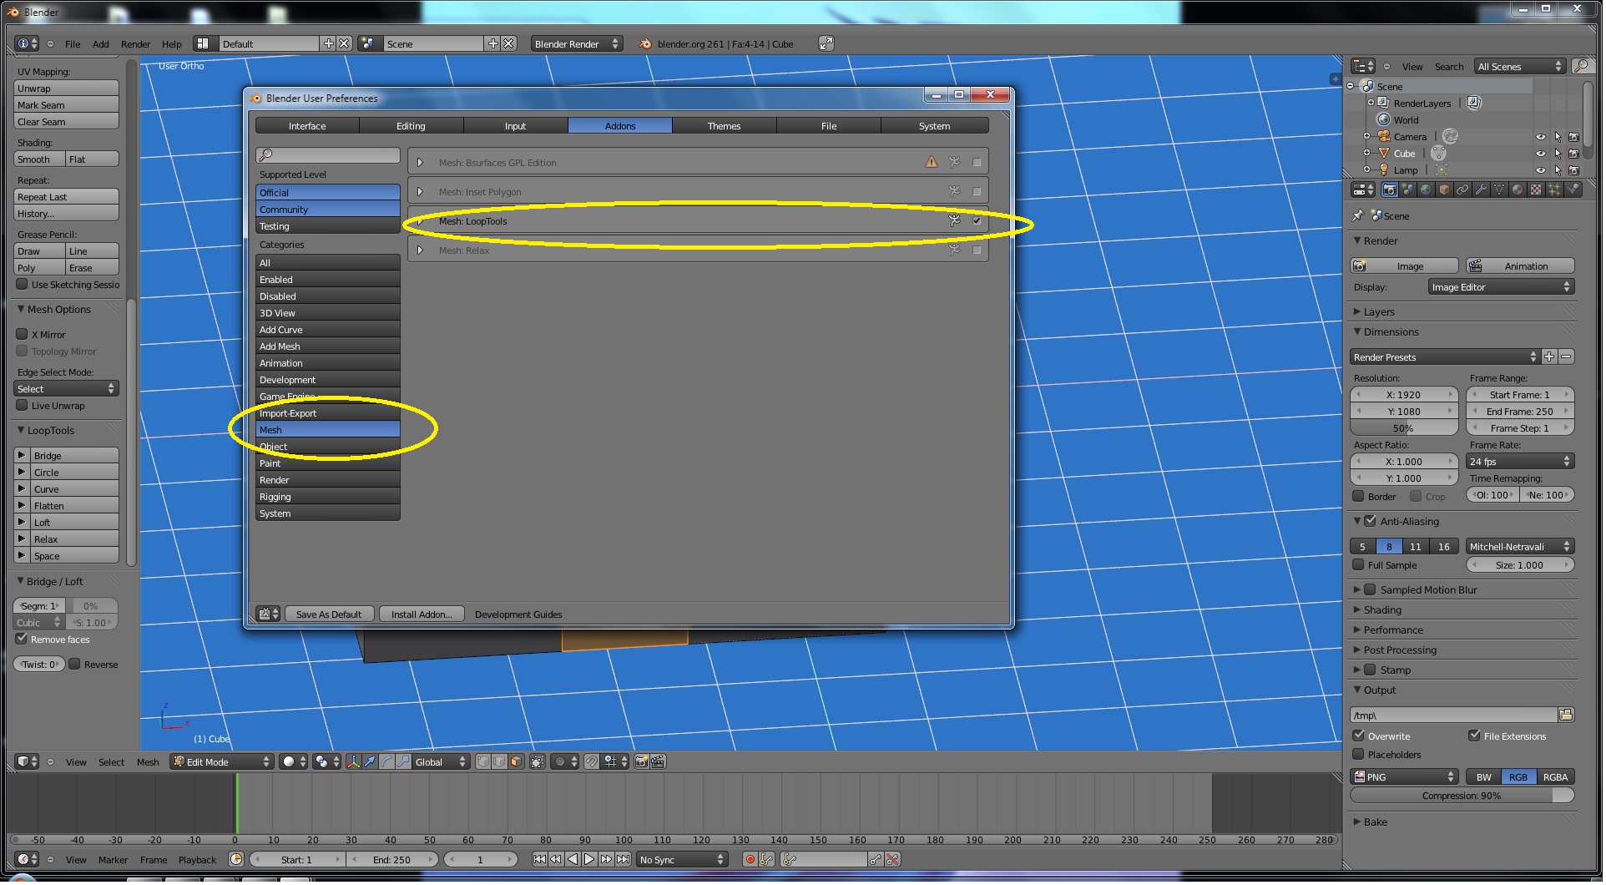Click the Mark Seam button
The height and width of the screenshot is (885, 1606).
67,105
